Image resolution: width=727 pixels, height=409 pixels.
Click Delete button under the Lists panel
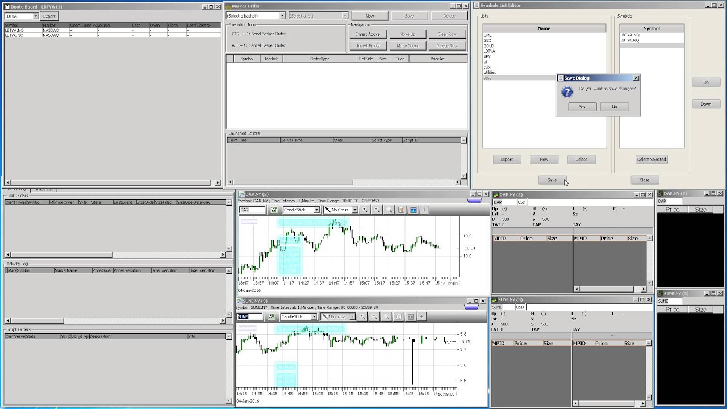[x=581, y=160]
